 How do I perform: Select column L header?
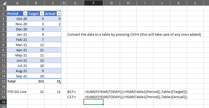[195, 3]
